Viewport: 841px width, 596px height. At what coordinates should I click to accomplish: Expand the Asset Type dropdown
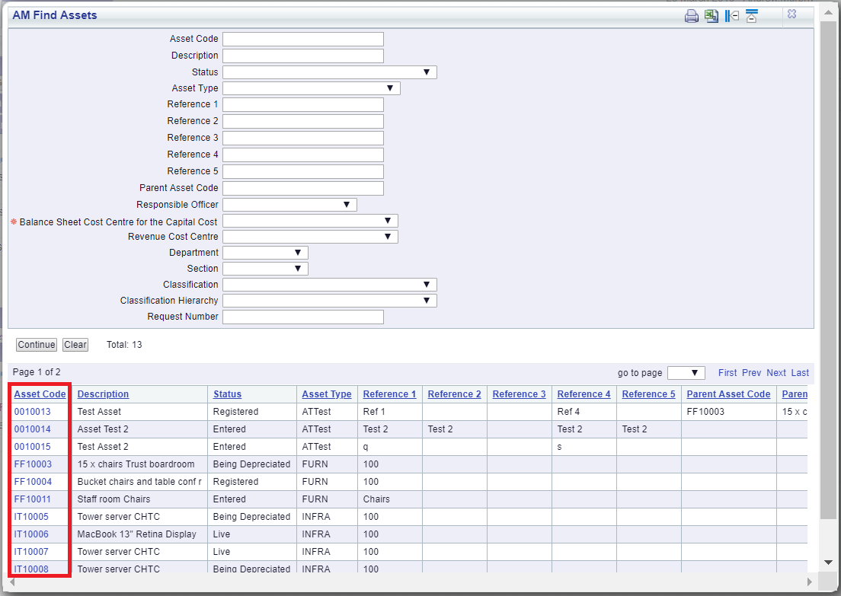(312, 88)
